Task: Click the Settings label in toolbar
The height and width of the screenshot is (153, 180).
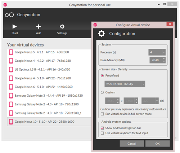Action: (62, 33)
